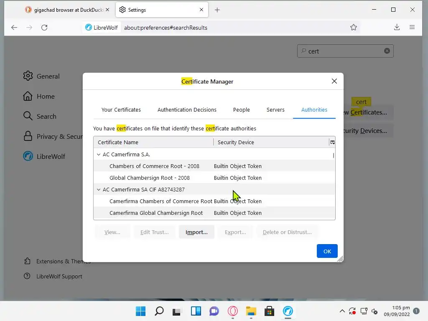Close the Certificate Manager dialog

click(x=334, y=81)
